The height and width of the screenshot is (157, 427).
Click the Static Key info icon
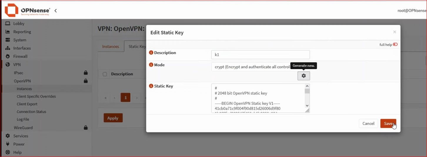click(151, 86)
